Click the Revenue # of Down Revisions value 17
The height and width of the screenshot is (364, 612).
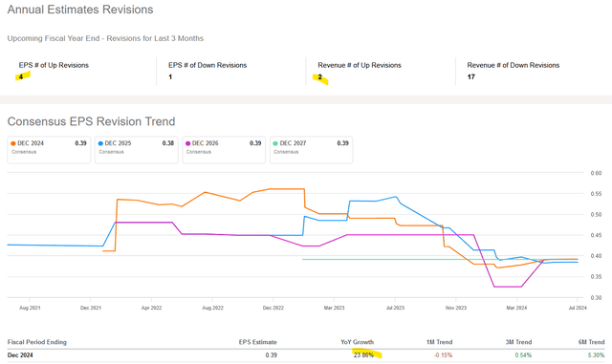click(x=471, y=76)
